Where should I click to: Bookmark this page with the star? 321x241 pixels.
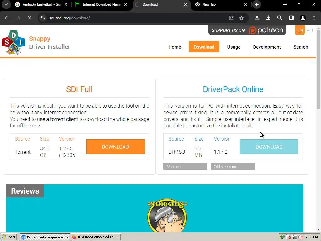click(x=241, y=18)
